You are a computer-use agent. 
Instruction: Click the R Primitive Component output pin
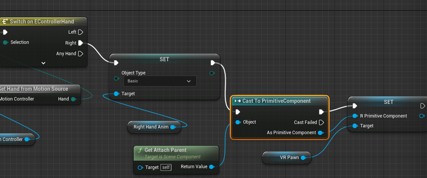422,116
